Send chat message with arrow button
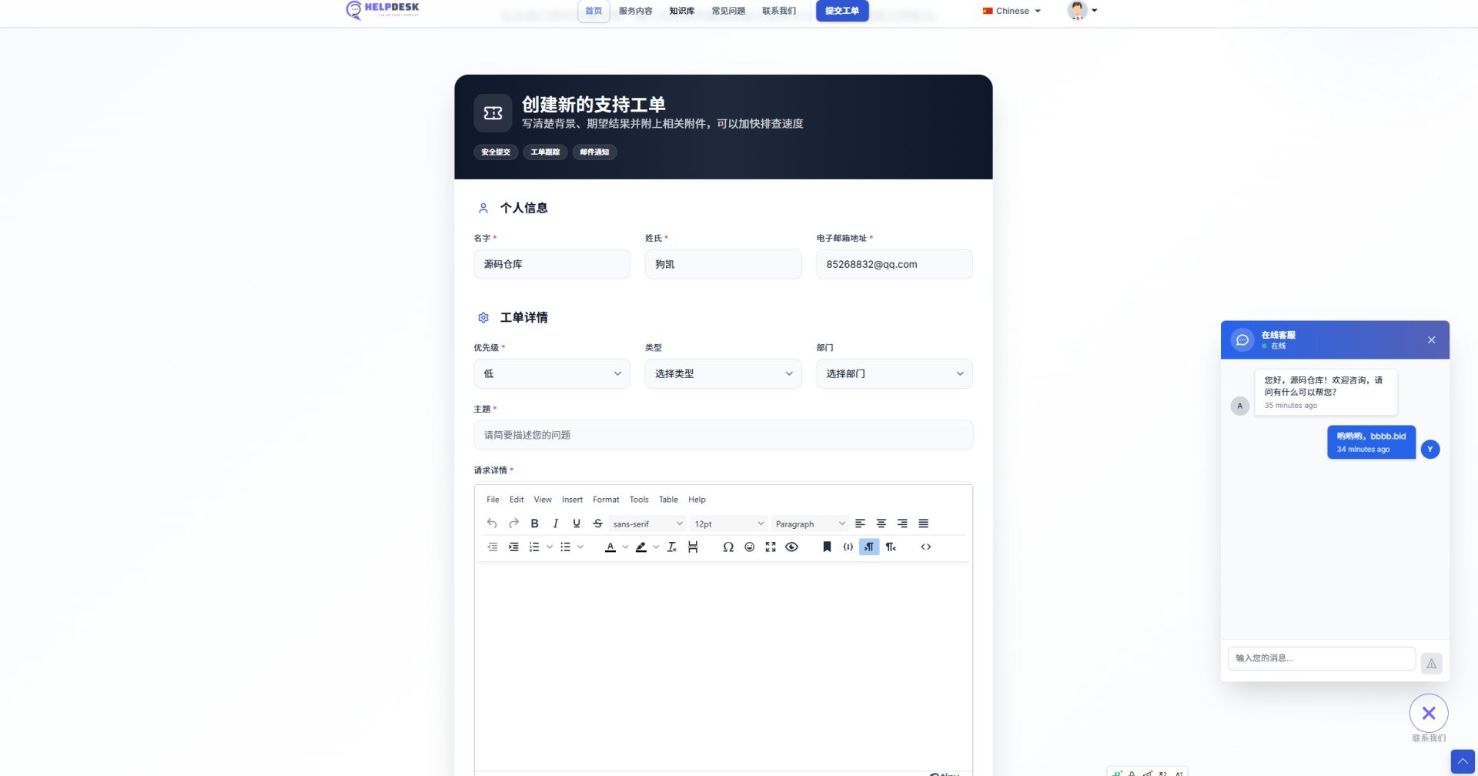Image resolution: width=1478 pixels, height=776 pixels. [x=1431, y=664]
